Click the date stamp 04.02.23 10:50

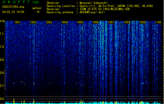[x=13, y=12]
